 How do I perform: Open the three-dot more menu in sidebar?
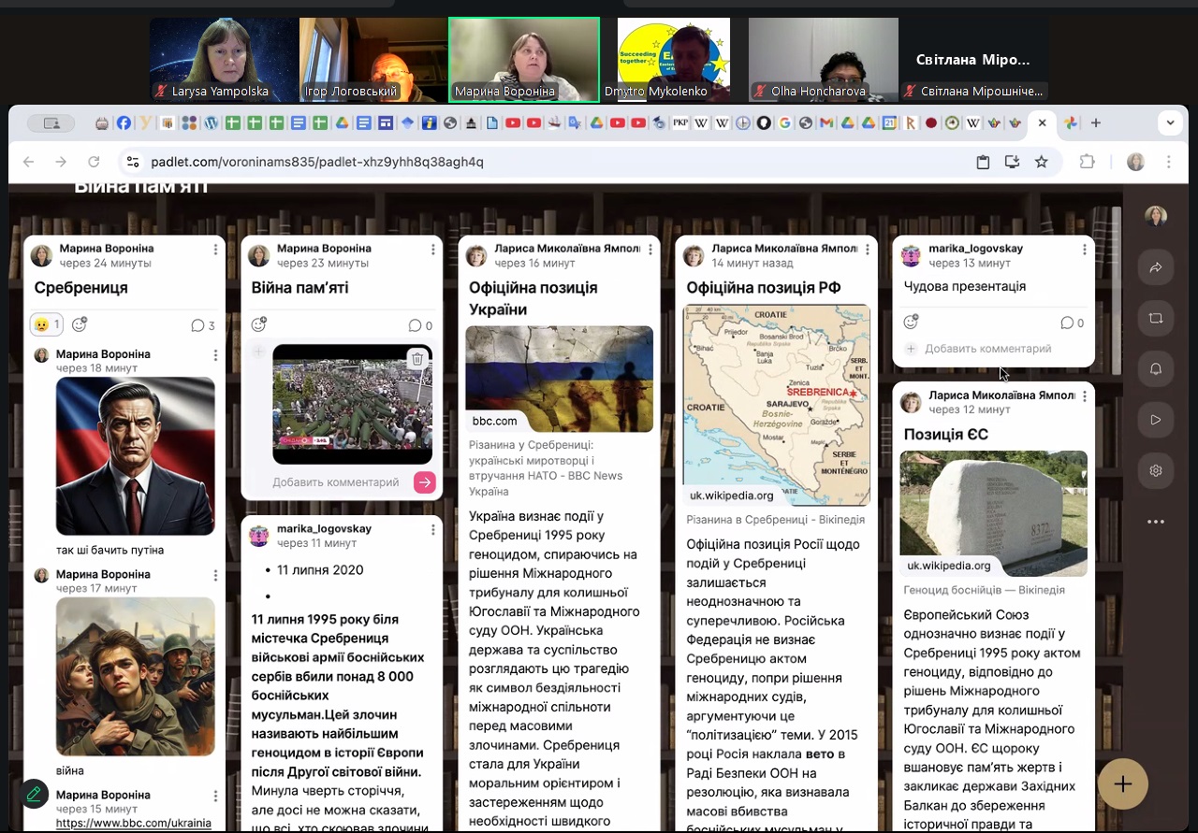point(1155,522)
